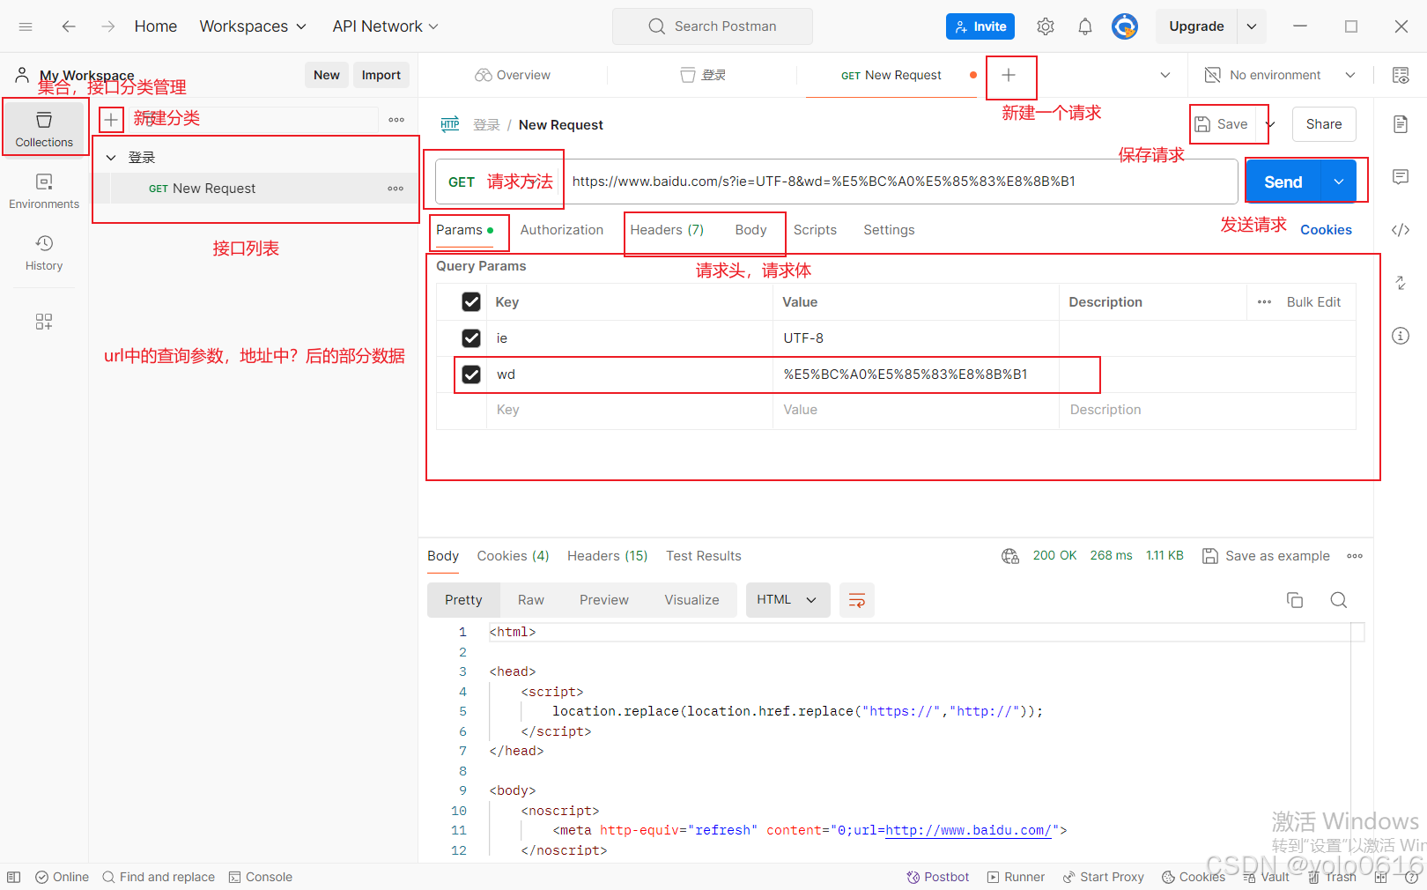
Task: Open Postbot from the status bar
Action: (x=938, y=877)
